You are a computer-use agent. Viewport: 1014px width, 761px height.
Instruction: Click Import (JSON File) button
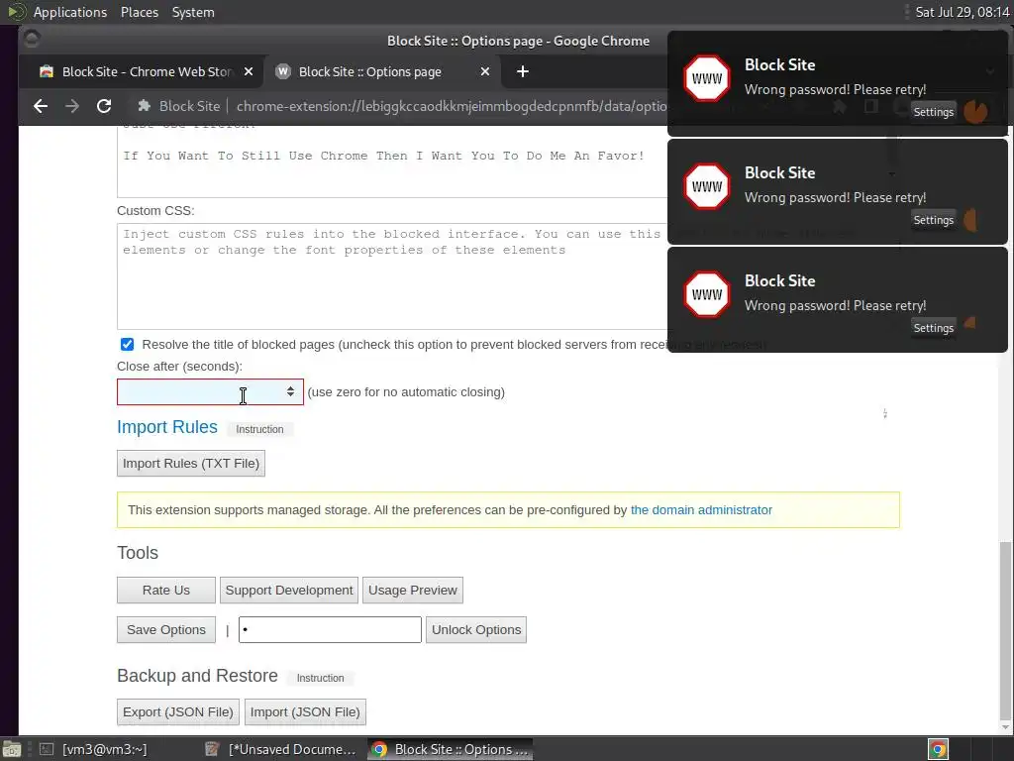pos(305,711)
